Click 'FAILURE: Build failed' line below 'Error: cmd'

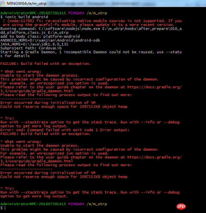[x=45, y=134]
